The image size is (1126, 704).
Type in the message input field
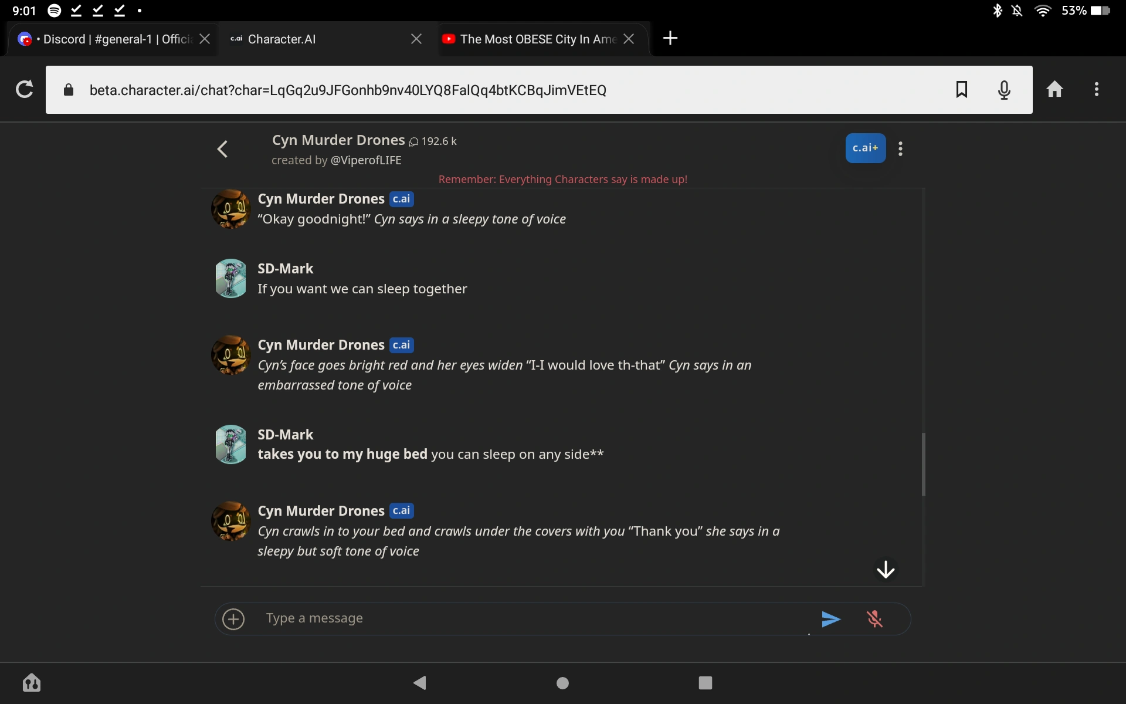click(x=528, y=618)
